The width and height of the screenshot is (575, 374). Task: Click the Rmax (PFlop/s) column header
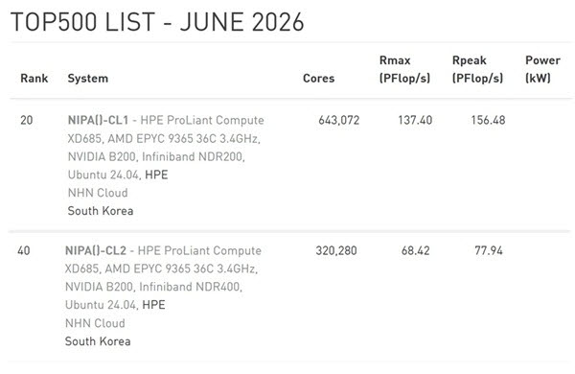pyautogui.click(x=404, y=69)
